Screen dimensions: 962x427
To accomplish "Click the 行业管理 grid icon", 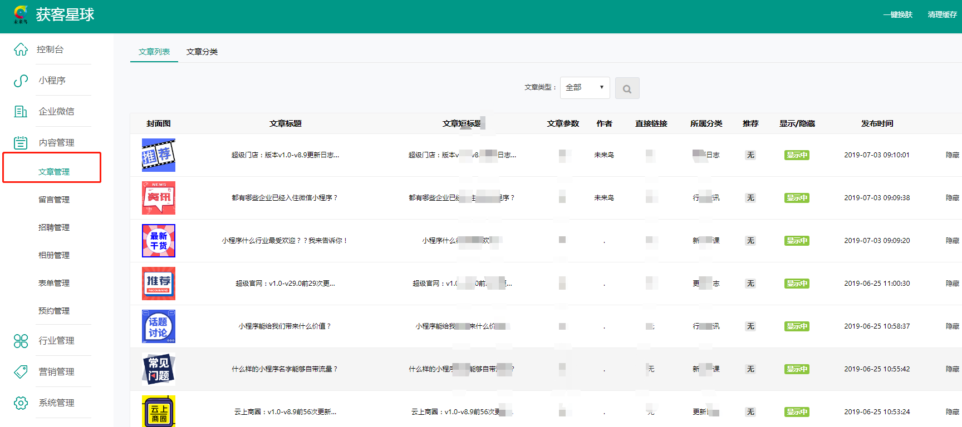I will 21,341.
